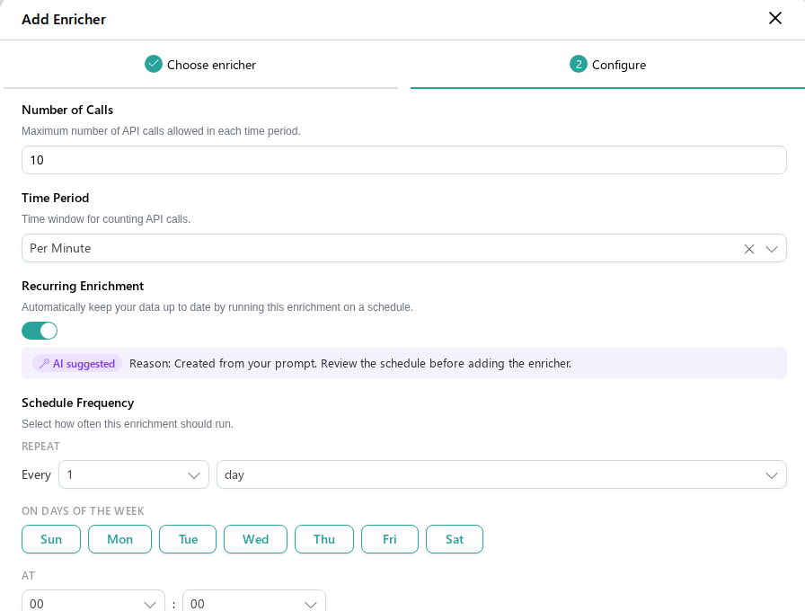
Task: Click the 'Time window for counting API calls' text
Action: click(x=106, y=219)
